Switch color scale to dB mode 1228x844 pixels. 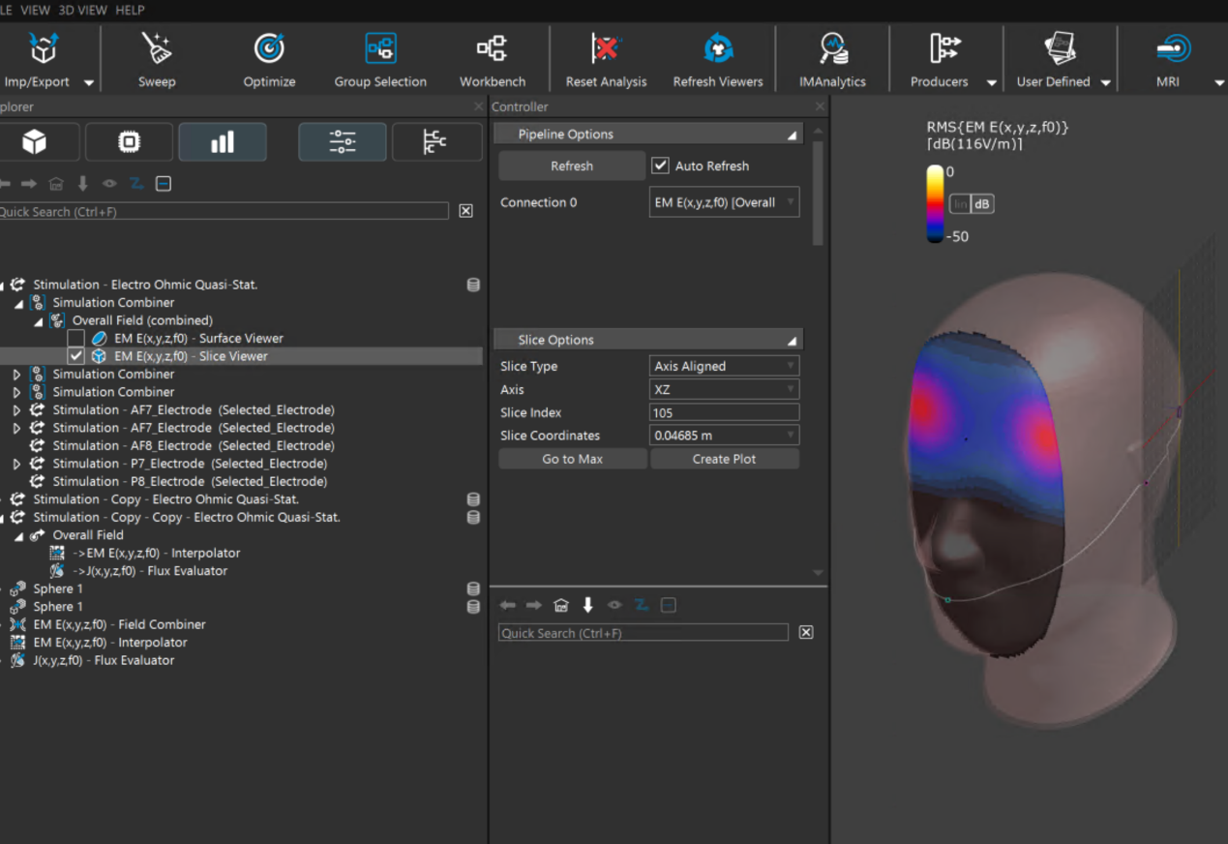(982, 204)
